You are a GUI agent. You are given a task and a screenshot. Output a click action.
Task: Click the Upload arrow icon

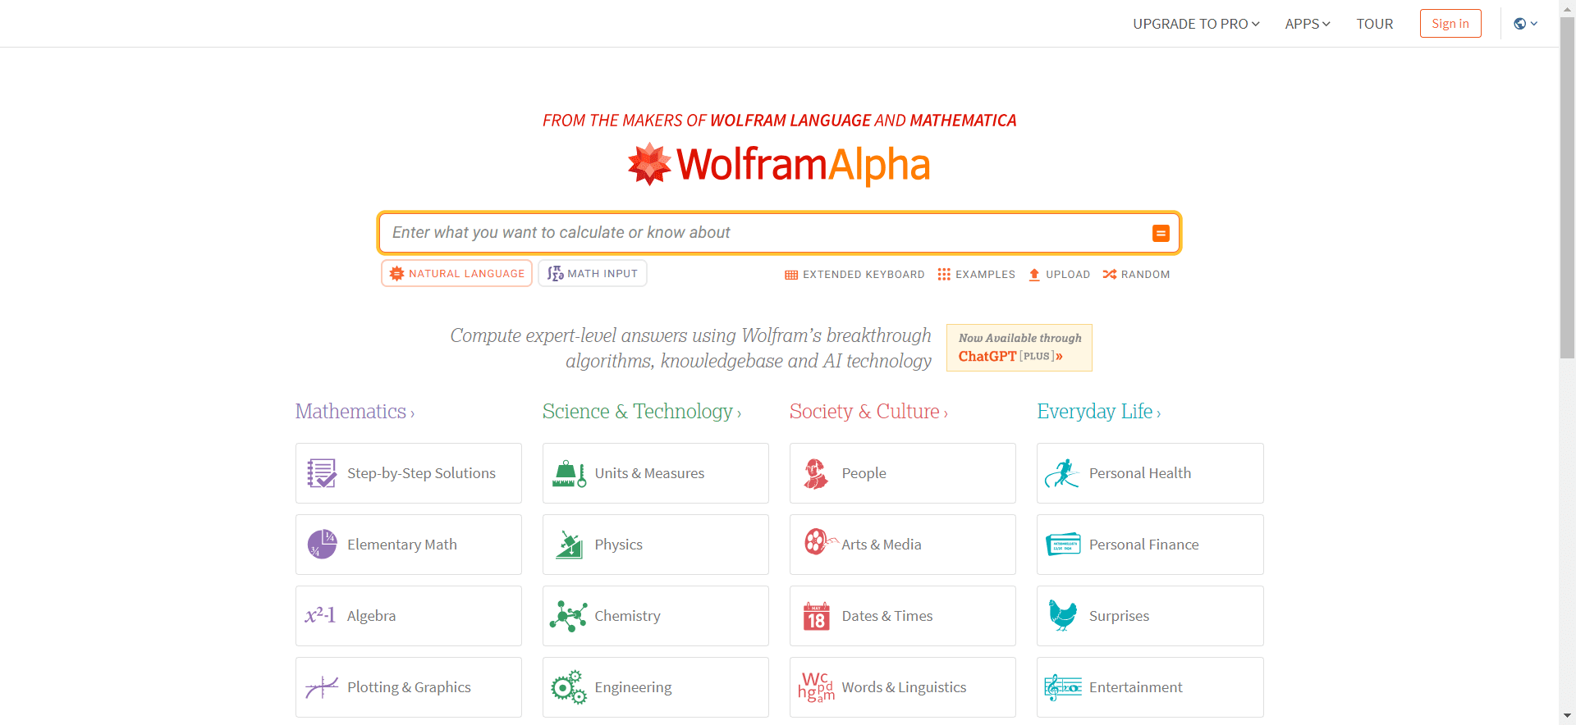1034,274
